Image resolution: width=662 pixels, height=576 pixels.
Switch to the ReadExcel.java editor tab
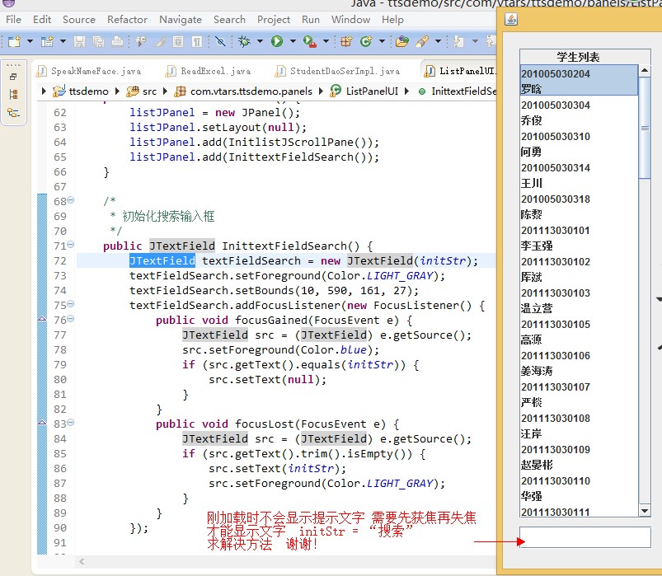point(214,71)
